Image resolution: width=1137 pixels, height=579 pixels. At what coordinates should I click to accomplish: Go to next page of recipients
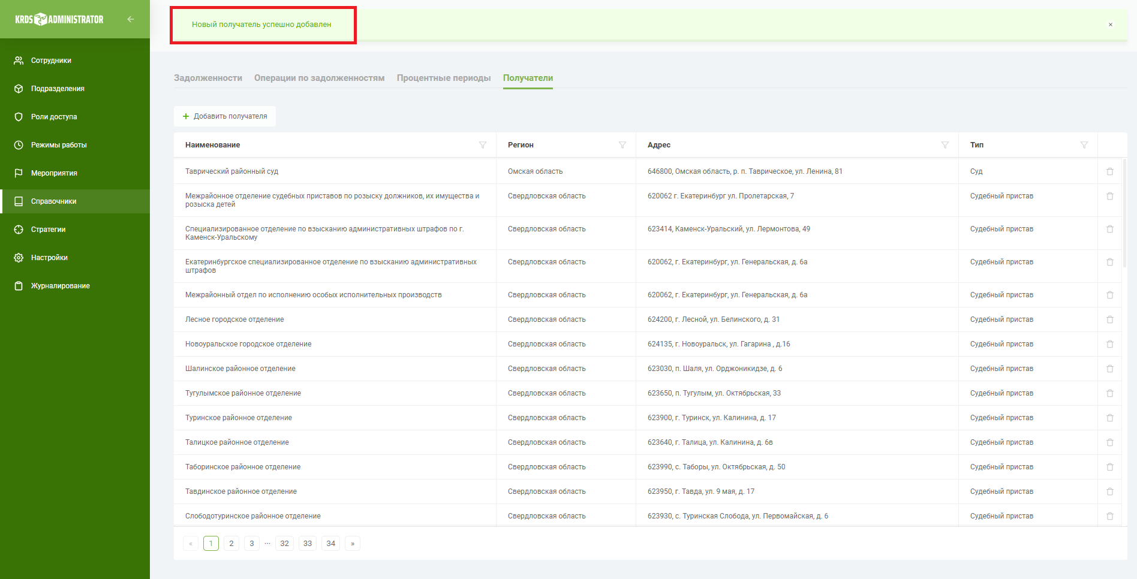(x=353, y=544)
